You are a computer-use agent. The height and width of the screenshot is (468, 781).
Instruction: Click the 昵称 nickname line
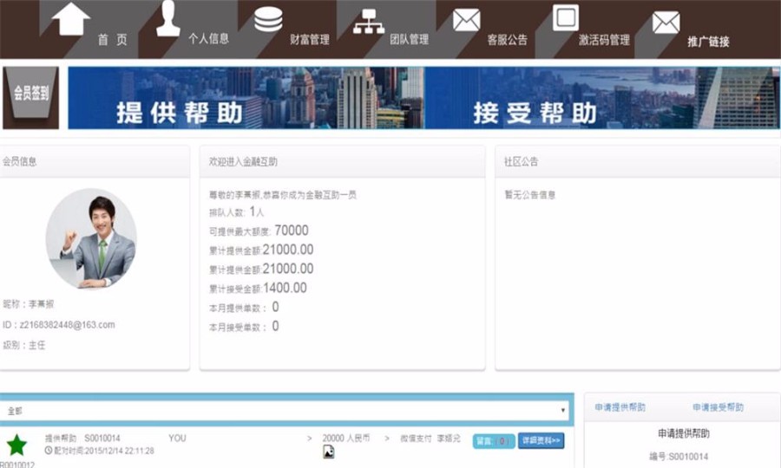click(x=29, y=304)
